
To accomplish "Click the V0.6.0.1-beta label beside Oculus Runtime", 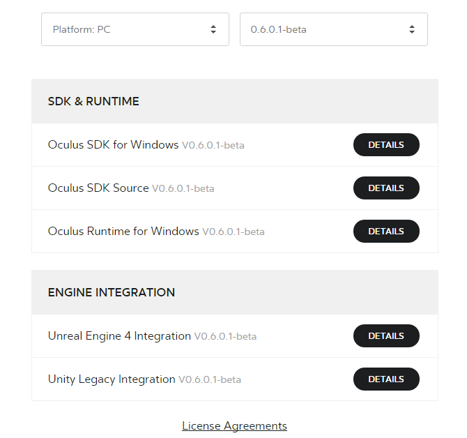I will [x=233, y=232].
